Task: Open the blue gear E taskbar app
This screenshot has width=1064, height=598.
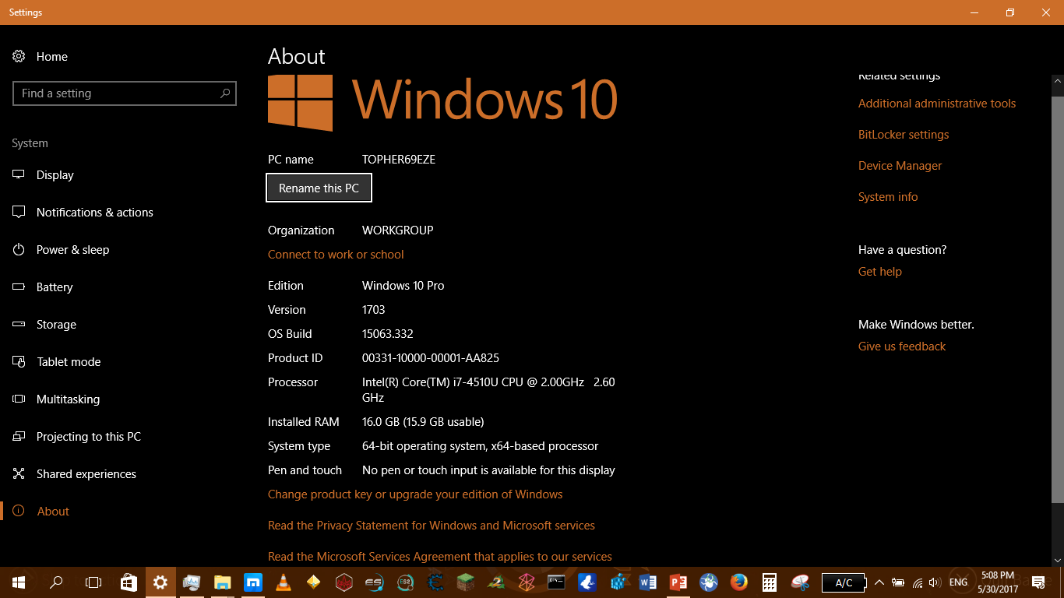Action: [x=435, y=582]
